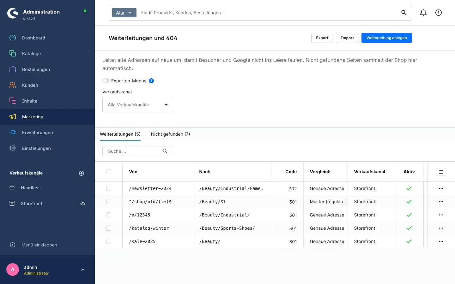Click the Headless basket icon
This screenshot has height=284, width=455.
(x=12, y=188)
